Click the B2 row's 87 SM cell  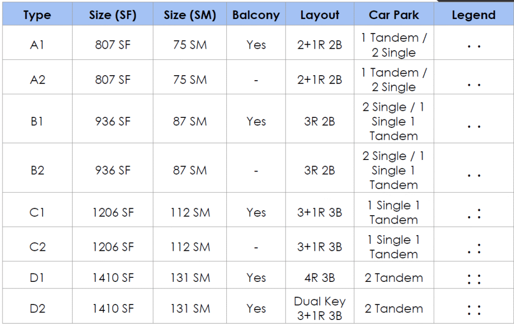tap(190, 171)
